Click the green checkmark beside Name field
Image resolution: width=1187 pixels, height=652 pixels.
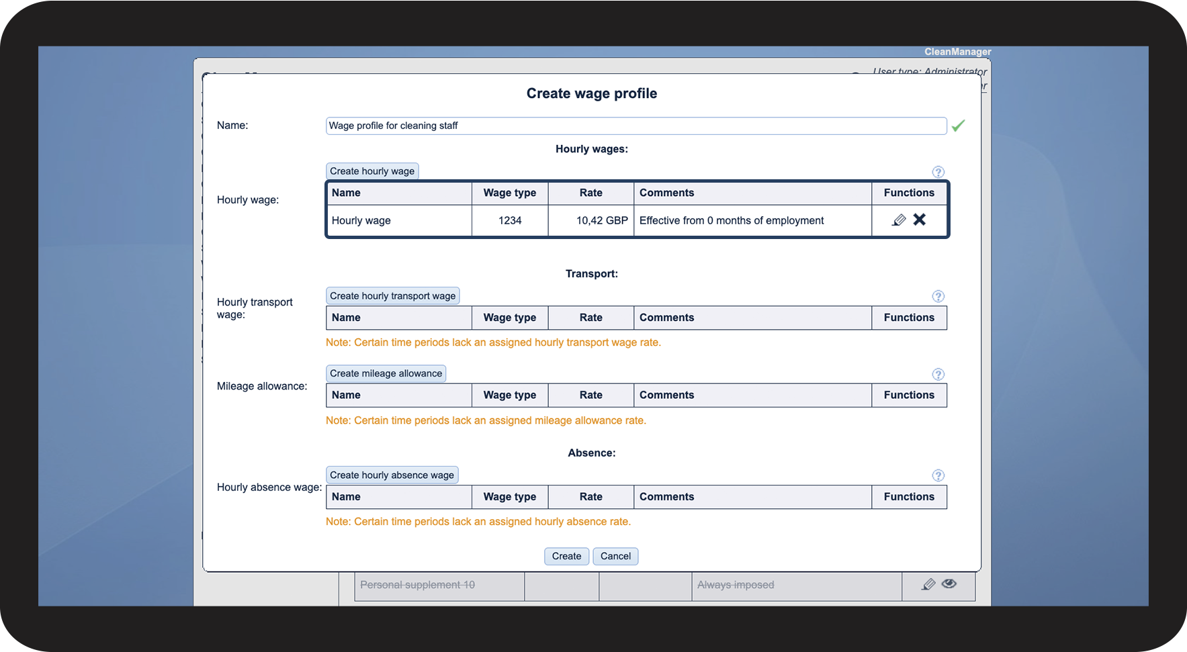(x=958, y=126)
